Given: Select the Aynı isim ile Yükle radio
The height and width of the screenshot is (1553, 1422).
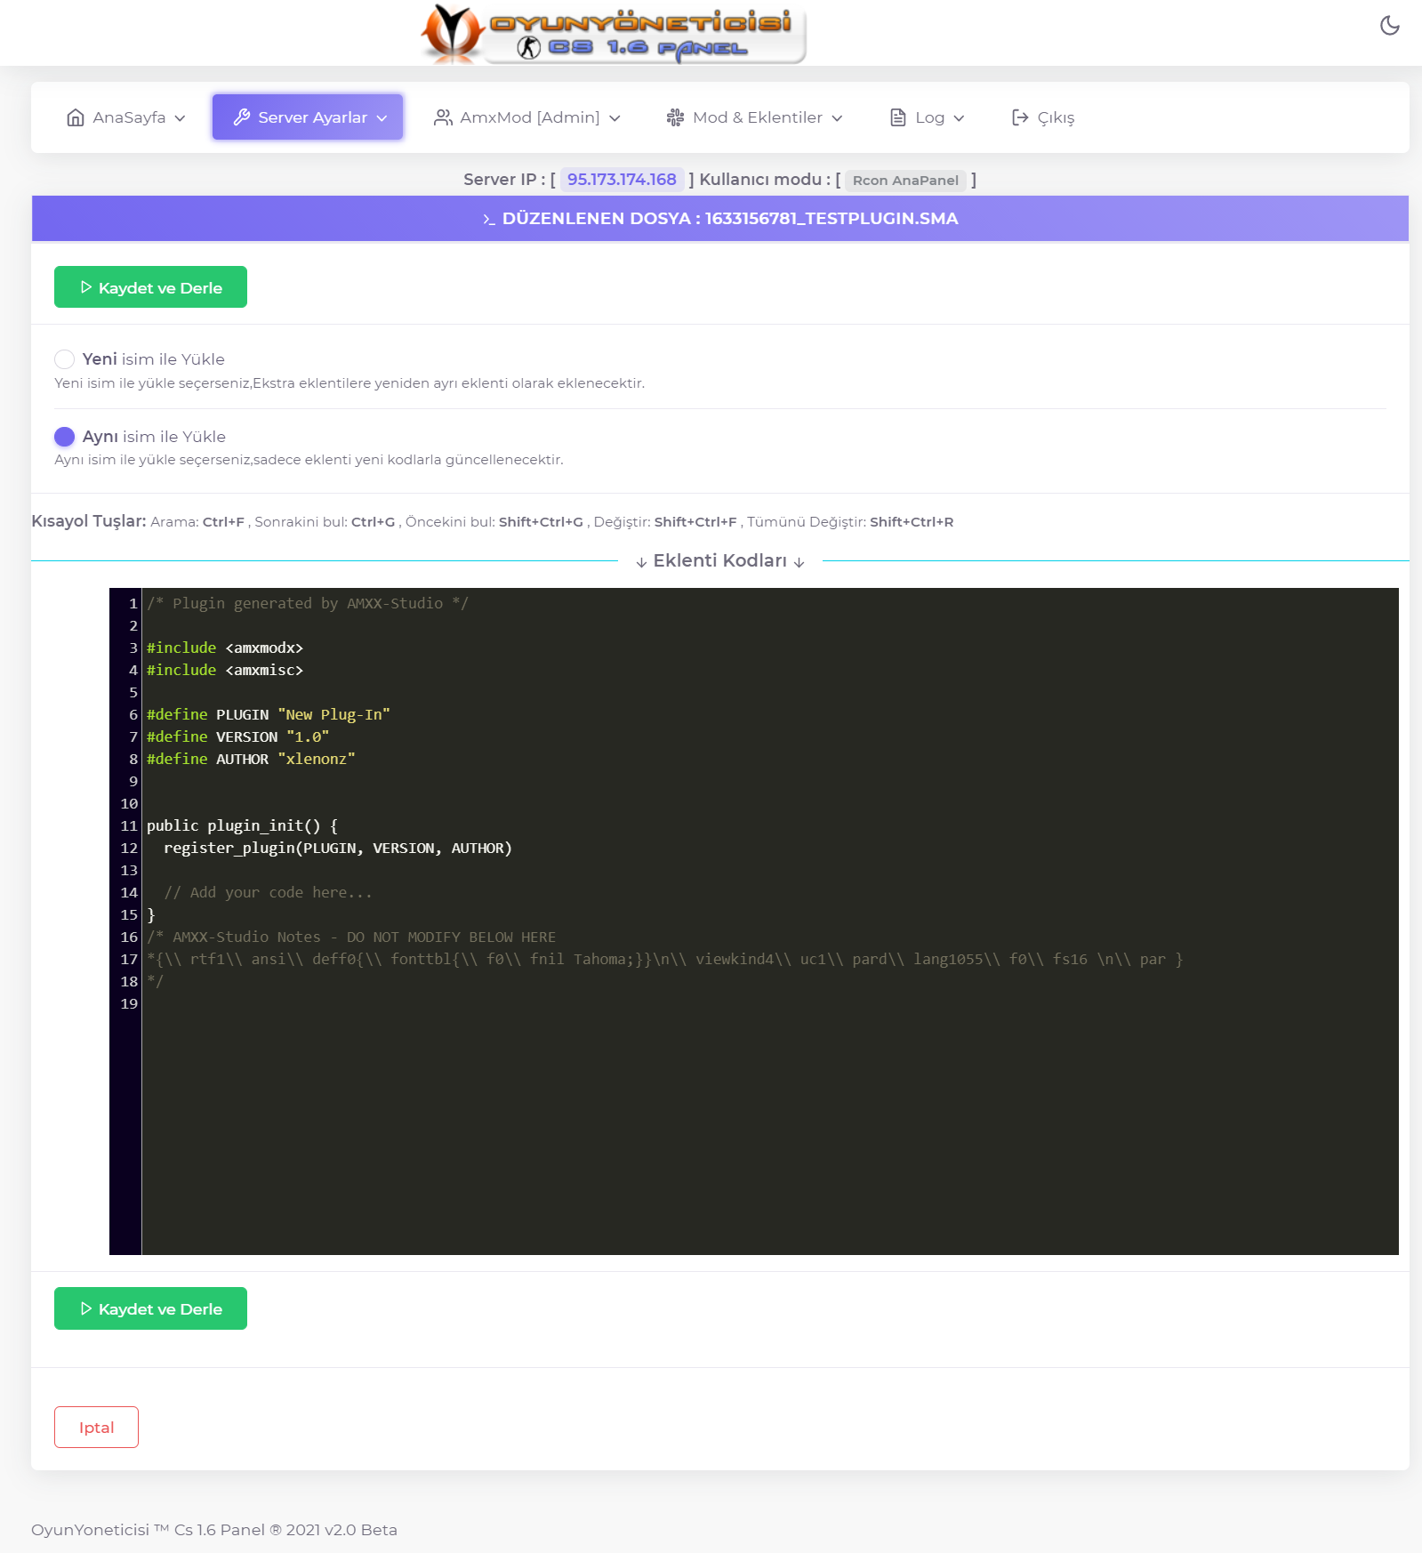Looking at the screenshot, I should [64, 437].
